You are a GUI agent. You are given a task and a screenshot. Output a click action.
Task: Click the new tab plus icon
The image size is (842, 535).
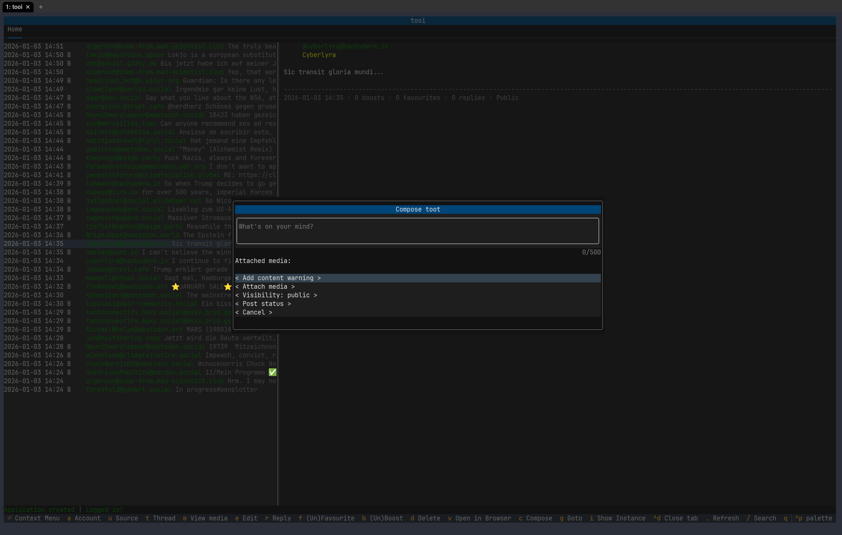(41, 7)
